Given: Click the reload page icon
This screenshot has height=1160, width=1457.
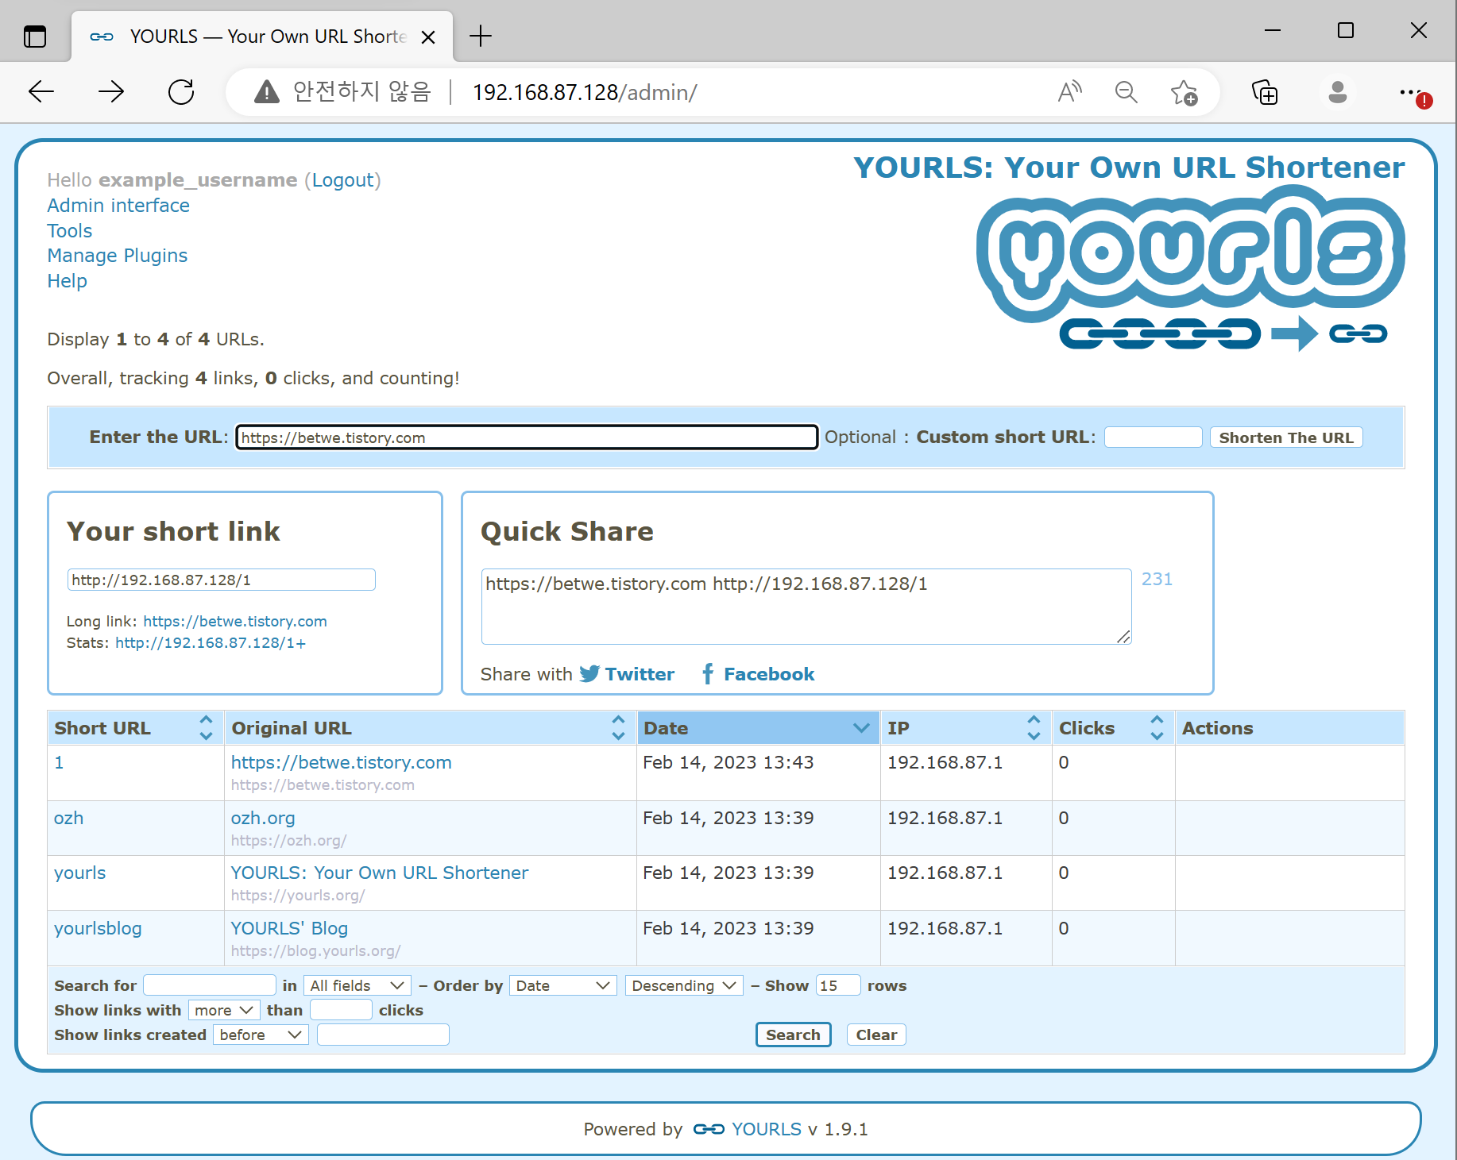Looking at the screenshot, I should point(180,91).
